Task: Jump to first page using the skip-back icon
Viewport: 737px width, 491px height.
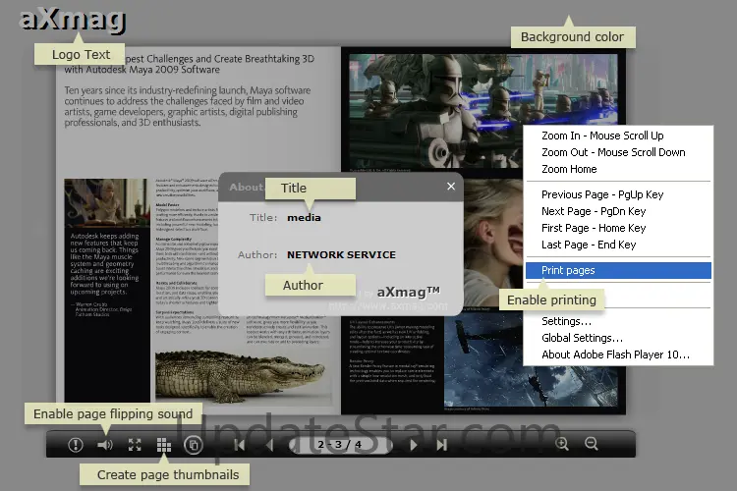Action: click(239, 445)
